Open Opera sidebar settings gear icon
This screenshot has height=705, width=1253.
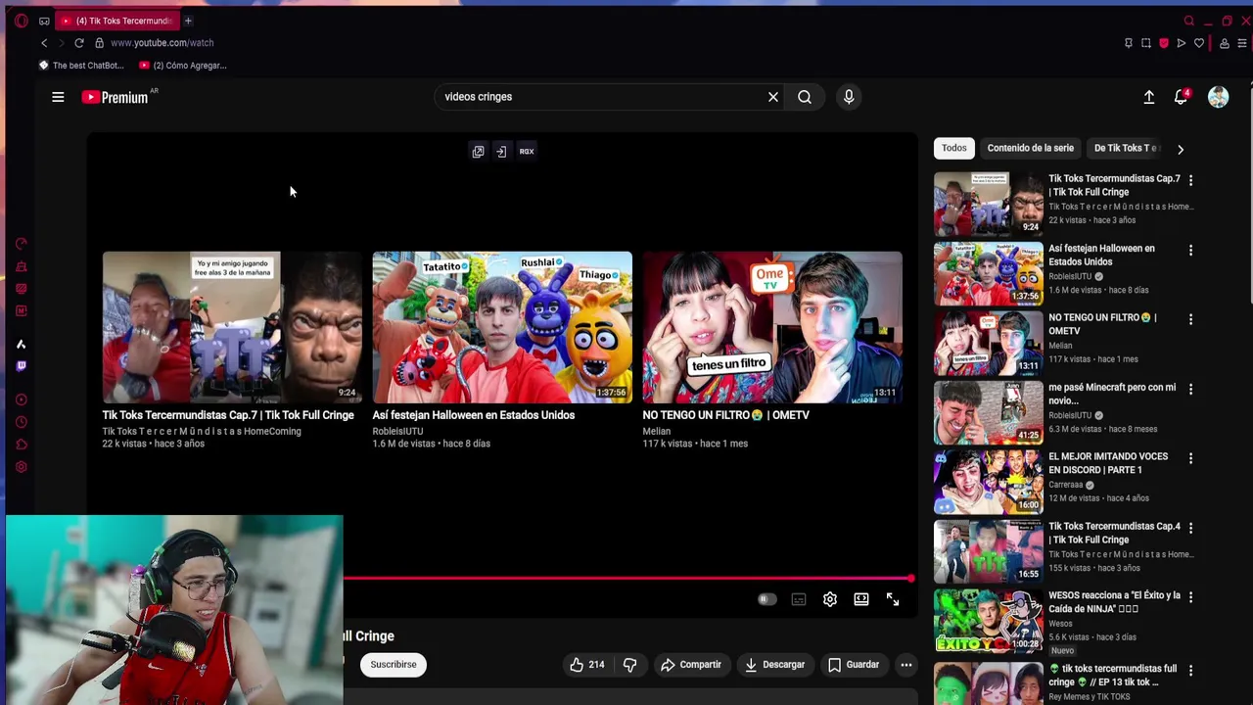(21, 467)
